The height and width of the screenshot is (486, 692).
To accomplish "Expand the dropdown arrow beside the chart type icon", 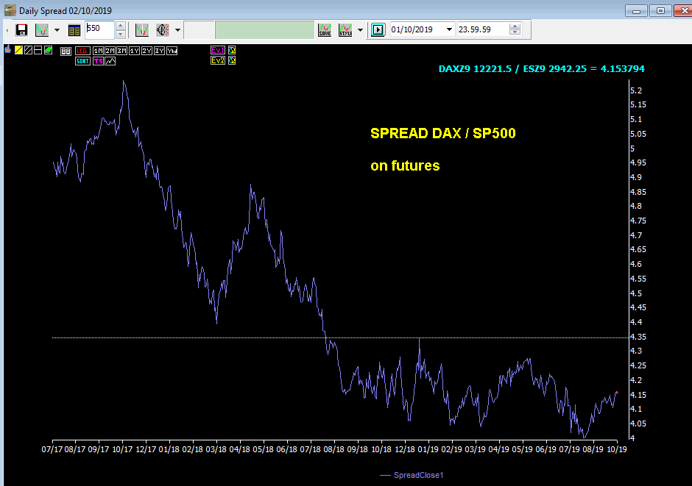I will [57, 30].
